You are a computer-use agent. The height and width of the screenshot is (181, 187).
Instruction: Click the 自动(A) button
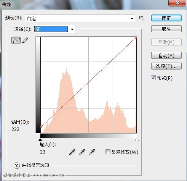(x=166, y=55)
